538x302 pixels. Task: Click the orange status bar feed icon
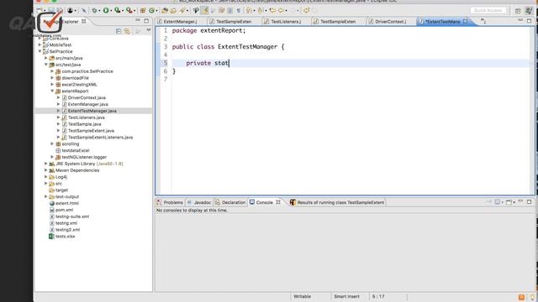pyautogui.click(x=521, y=297)
